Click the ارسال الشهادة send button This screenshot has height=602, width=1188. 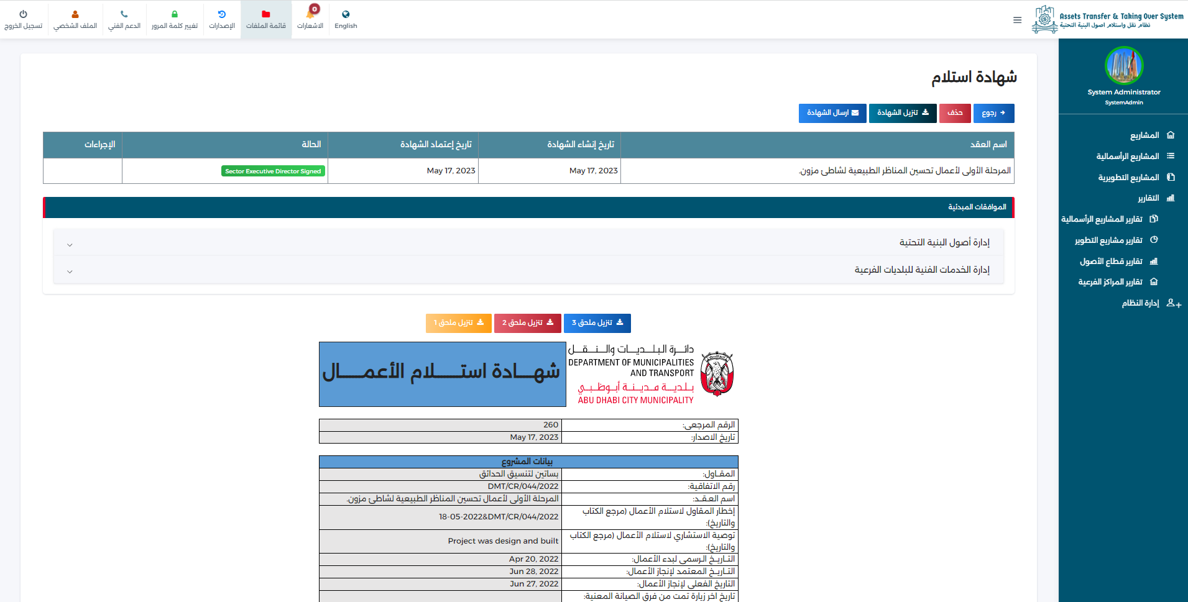click(832, 113)
